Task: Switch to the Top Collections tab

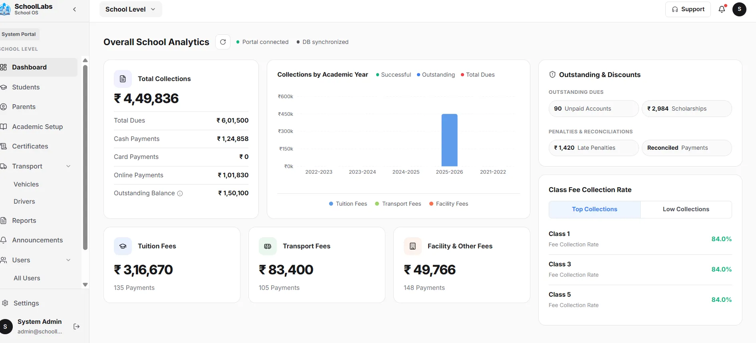Action: [595, 209]
